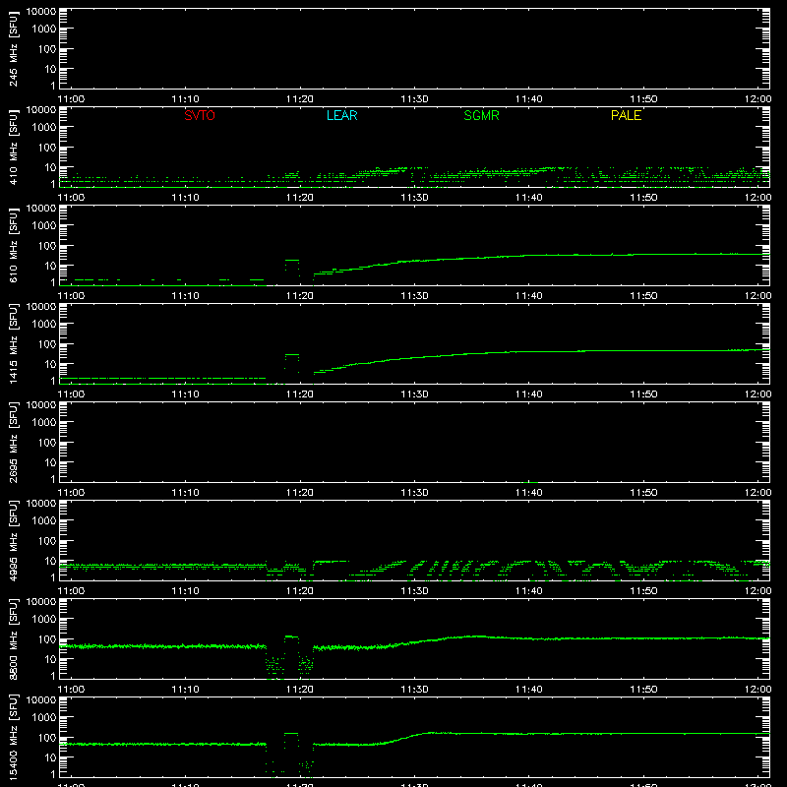Click the 11:10 tick under the 2695 MHz panel
787x787 pixels.
[186, 493]
